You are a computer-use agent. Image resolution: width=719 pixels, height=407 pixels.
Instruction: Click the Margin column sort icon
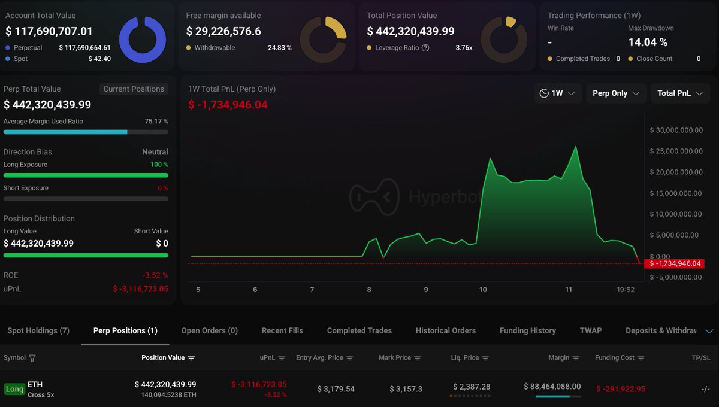click(x=576, y=358)
